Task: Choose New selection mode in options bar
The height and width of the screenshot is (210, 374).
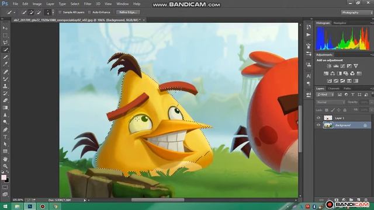Action: click(x=24, y=12)
